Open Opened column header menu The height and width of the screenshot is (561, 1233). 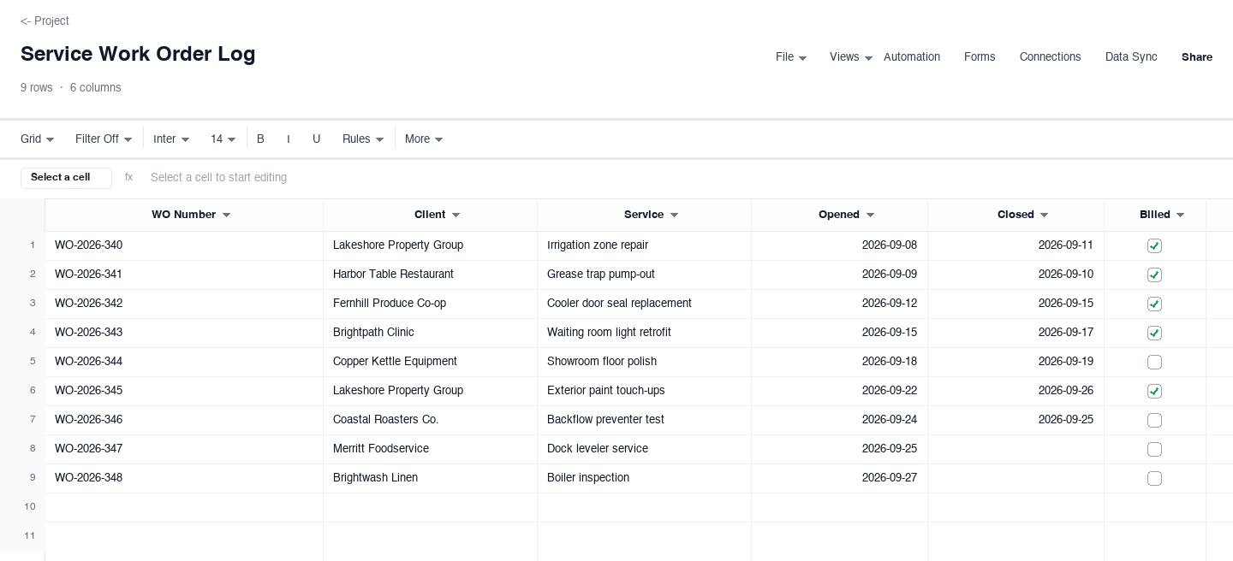click(870, 215)
